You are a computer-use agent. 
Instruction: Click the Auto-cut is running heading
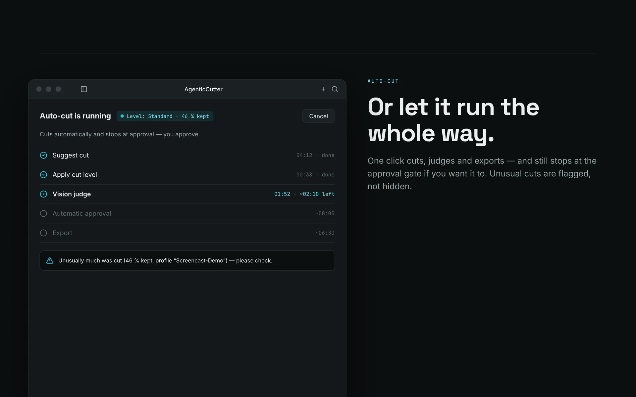(75, 116)
